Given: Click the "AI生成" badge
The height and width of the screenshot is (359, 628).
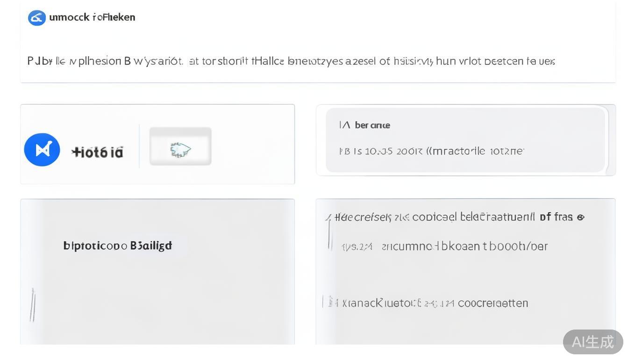Looking at the screenshot, I should coord(592,342).
